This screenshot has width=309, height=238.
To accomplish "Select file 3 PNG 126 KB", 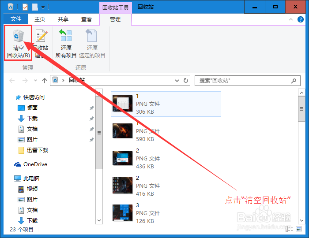I will click(166, 213).
